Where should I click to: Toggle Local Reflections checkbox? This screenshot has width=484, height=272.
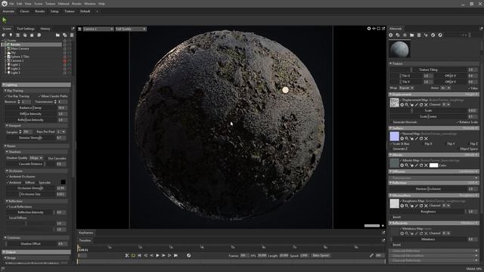8,206
